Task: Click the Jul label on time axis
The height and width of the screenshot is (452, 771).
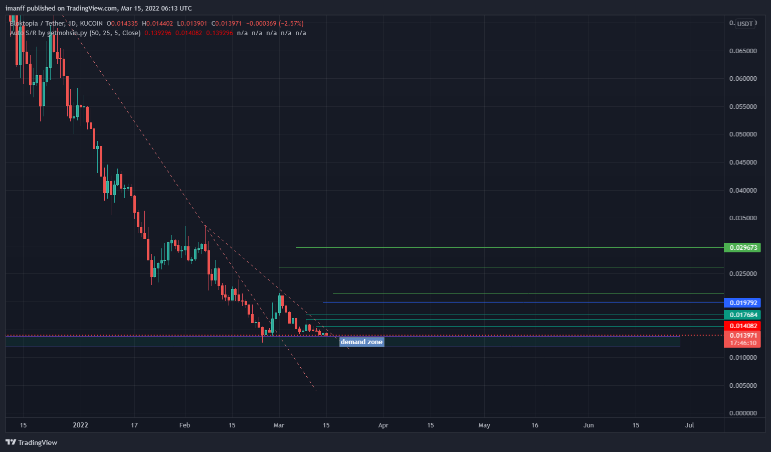Action: [x=690, y=425]
